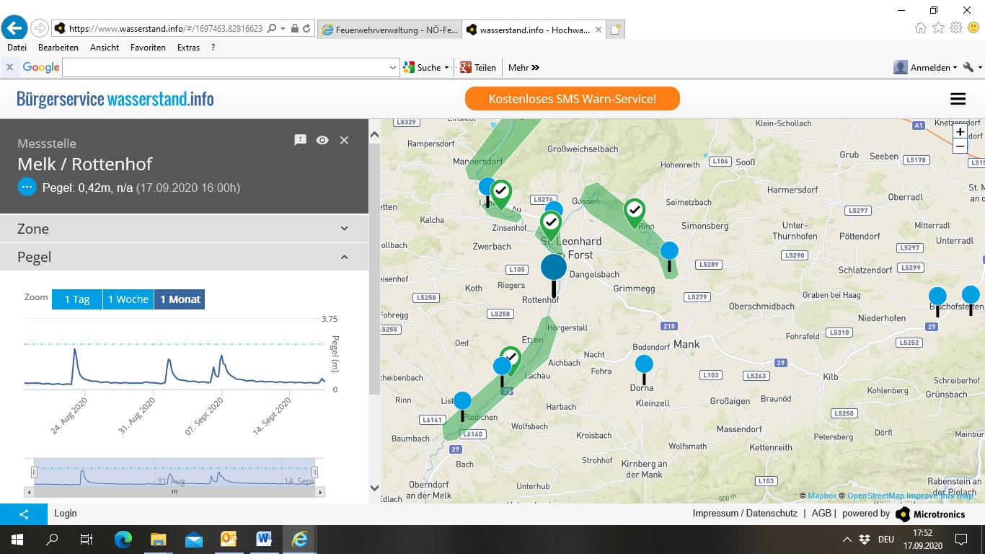Click Kostenloses SMS Warn-Service button

click(x=572, y=99)
